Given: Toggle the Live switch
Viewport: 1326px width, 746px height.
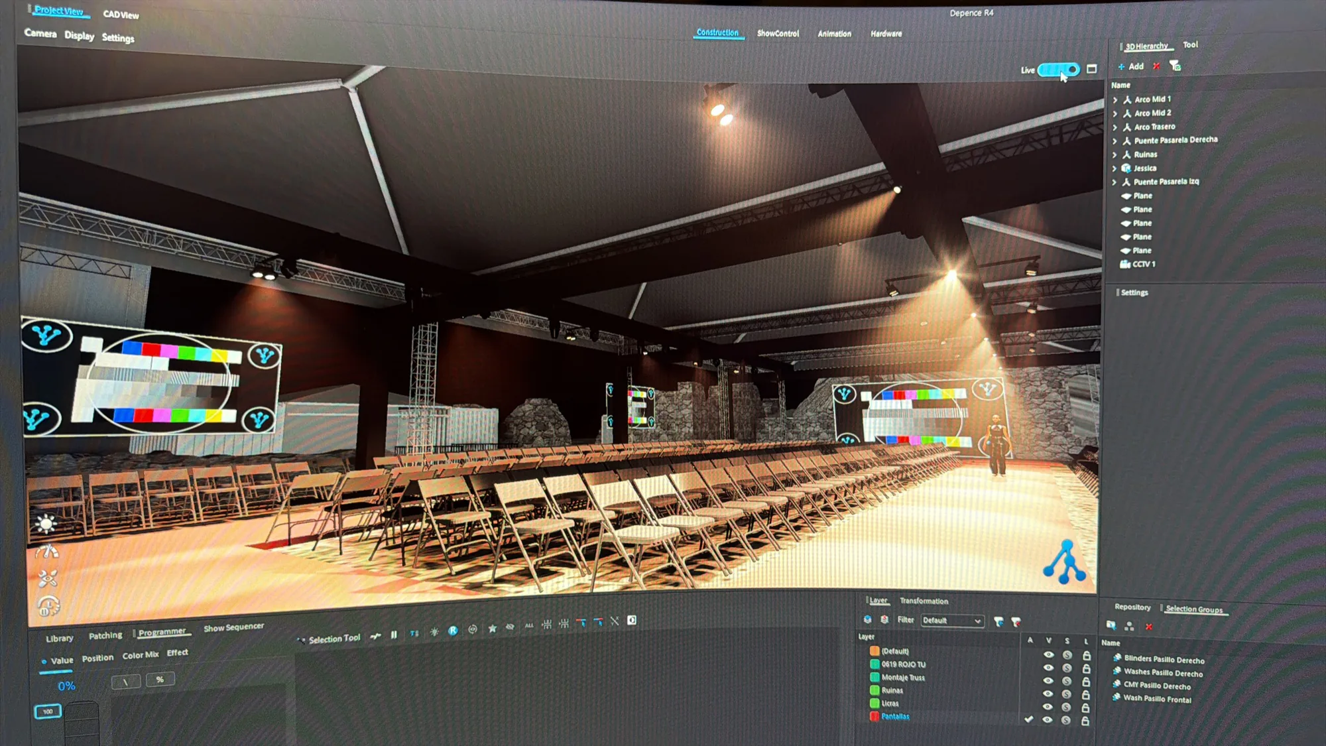Looking at the screenshot, I should click(x=1059, y=70).
